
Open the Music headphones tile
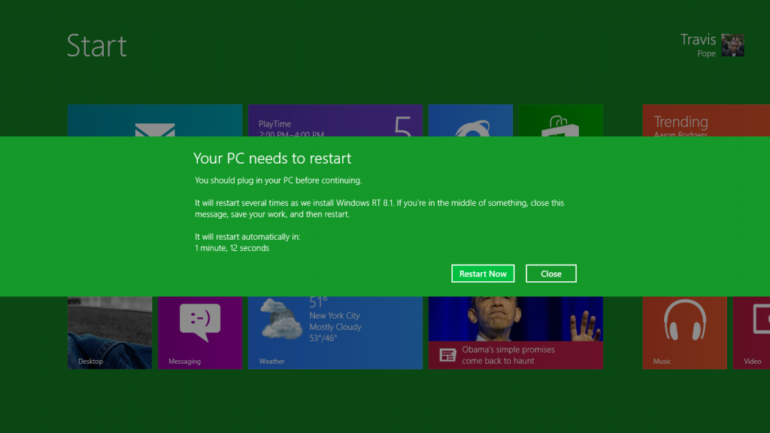684,332
